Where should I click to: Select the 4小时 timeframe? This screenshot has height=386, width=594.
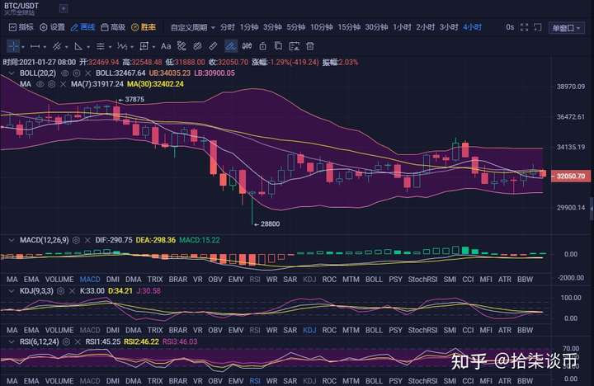[472, 27]
